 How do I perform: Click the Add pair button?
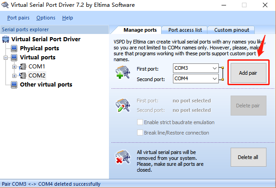tap(249, 73)
